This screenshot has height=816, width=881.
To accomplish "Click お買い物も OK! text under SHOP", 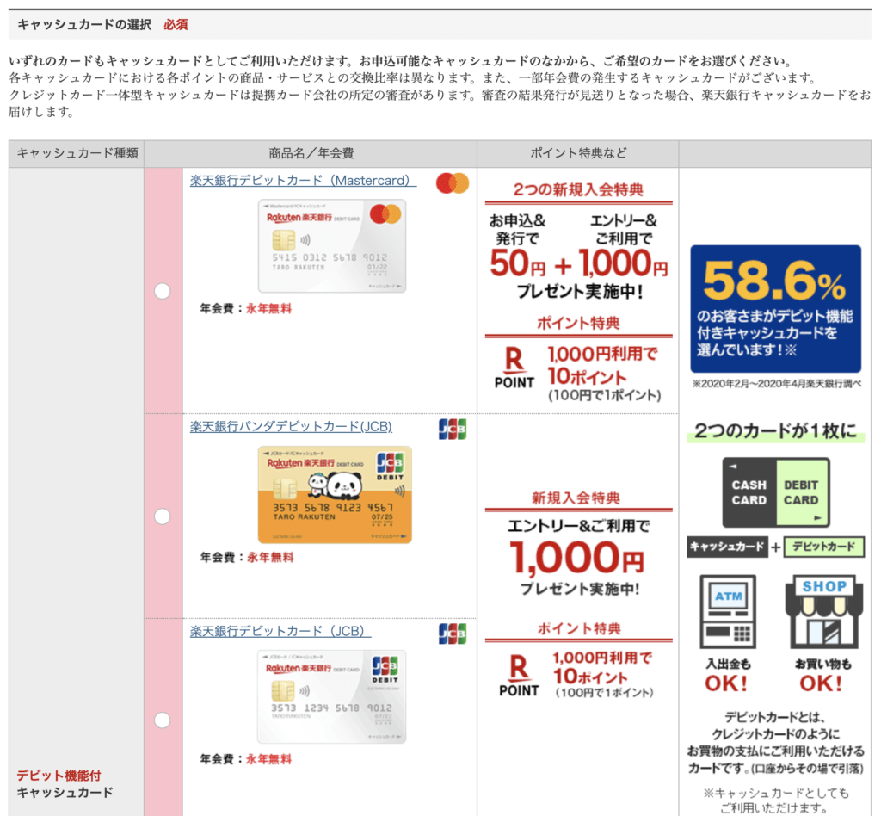I will click(823, 676).
